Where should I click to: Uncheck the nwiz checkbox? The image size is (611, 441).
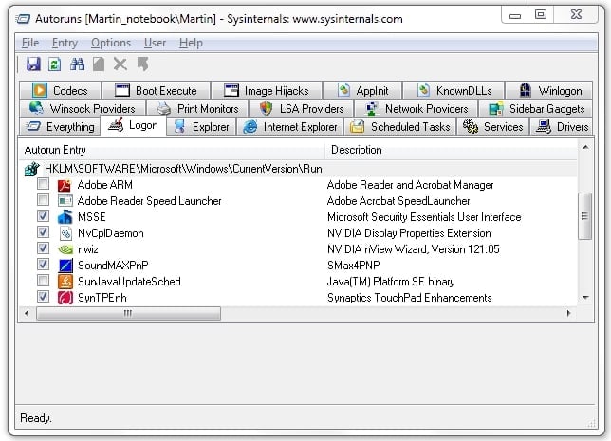coord(43,248)
